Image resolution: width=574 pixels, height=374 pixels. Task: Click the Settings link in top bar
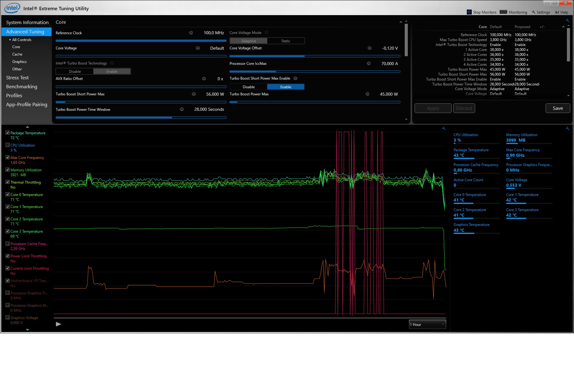543,12
